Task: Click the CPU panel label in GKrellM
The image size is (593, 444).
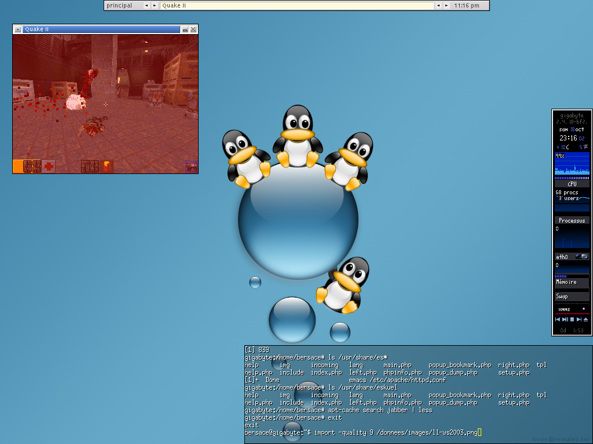Action: click(572, 184)
